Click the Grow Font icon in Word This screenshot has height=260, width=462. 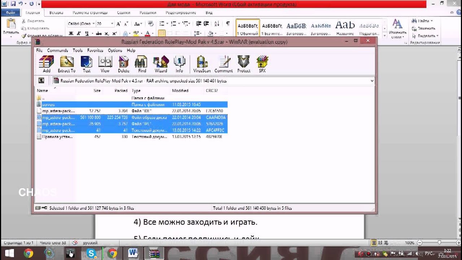click(119, 24)
